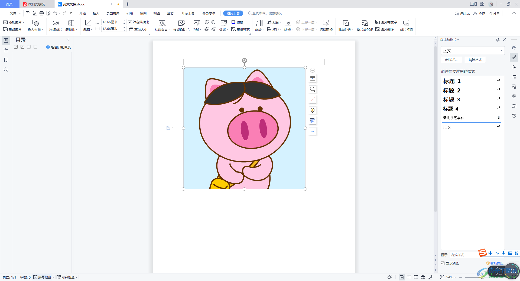Image resolution: width=520 pixels, height=281 pixels.
Task: Click the 图片翻译 picture translate icon
Action: (x=378, y=29)
